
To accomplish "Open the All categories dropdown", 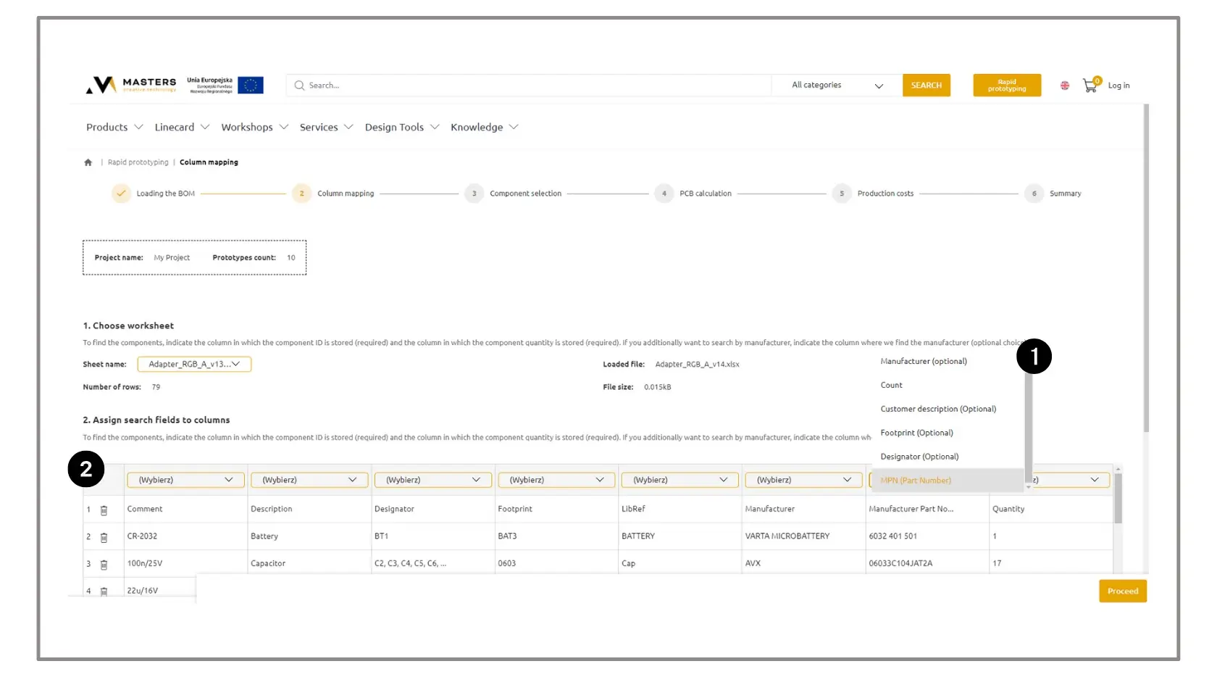I will point(837,86).
